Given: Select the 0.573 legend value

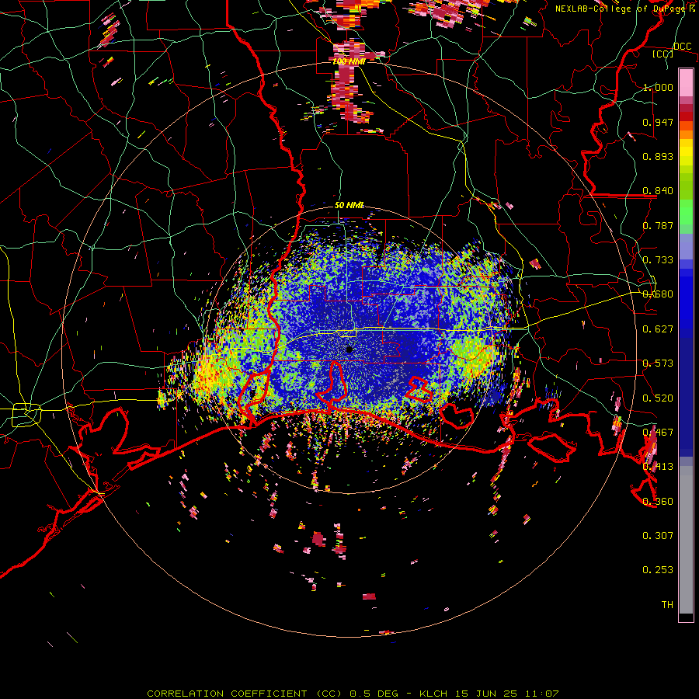Looking at the screenshot, I should coord(658,363).
